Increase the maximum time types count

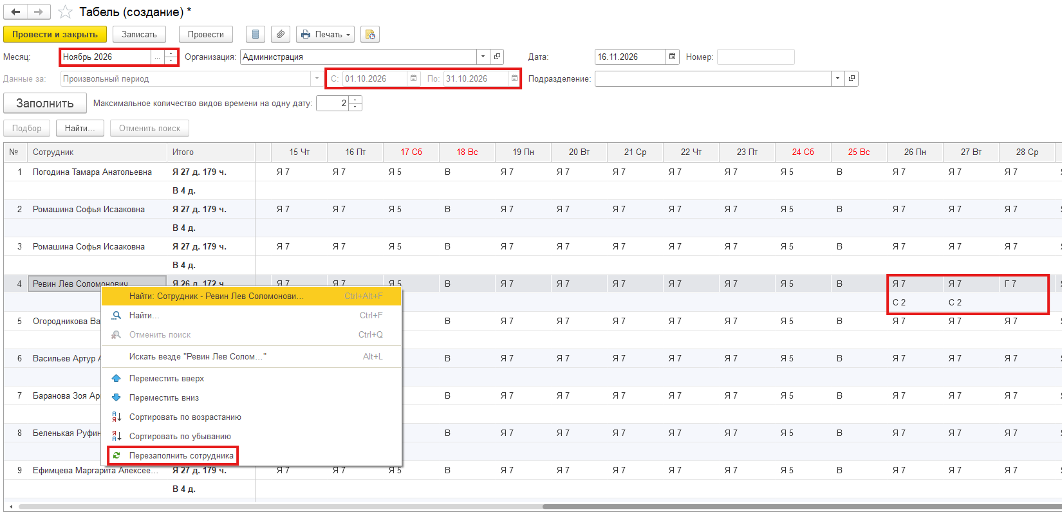[x=355, y=100]
